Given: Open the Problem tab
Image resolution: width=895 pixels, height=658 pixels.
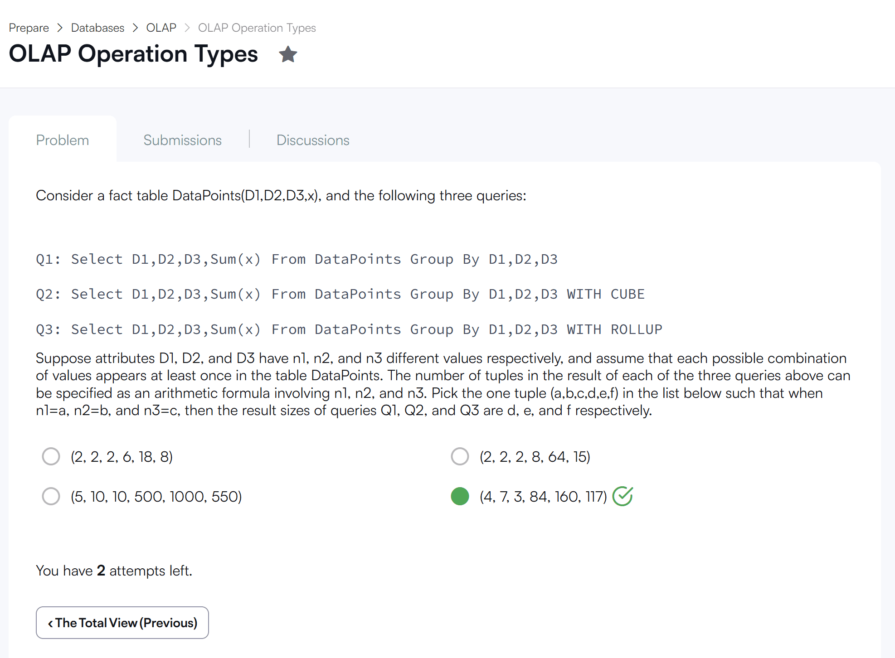Looking at the screenshot, I should coord(63,140).
